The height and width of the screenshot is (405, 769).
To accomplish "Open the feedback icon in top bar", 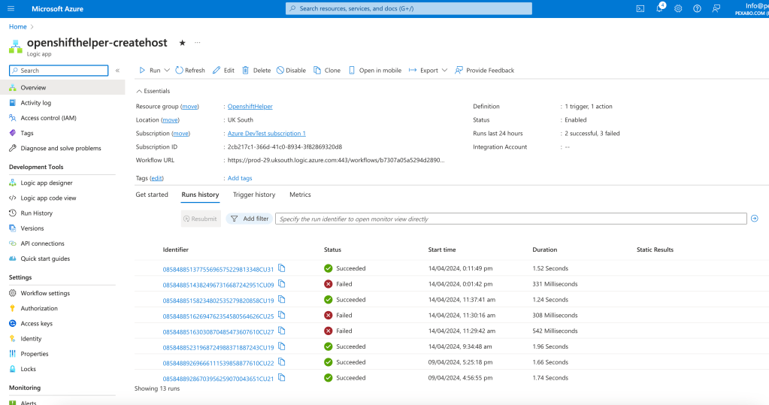I will pyautogui.click(x=716, y=9).
